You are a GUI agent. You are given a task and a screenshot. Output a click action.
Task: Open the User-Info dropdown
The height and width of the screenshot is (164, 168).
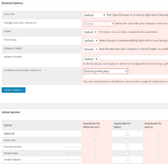tap(94, 15)
